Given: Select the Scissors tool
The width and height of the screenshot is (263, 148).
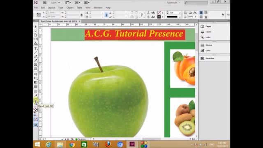Looking at the screenshot, I should 36,74.
